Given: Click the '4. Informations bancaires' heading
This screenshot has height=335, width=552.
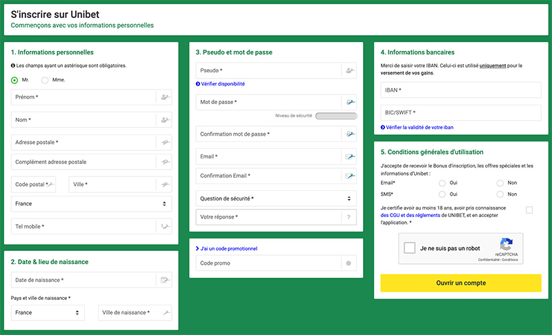Looking at the screenshot, I should click(x=417, y=52).
